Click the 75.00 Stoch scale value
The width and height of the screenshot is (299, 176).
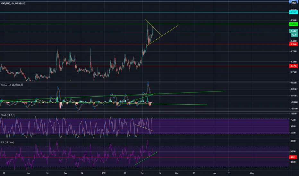(293, 120)
